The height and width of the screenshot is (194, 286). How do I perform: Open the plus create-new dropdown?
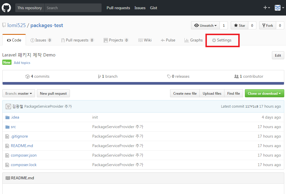267,8
